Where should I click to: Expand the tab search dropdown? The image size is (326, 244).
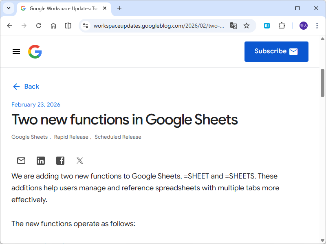point(8,8)
